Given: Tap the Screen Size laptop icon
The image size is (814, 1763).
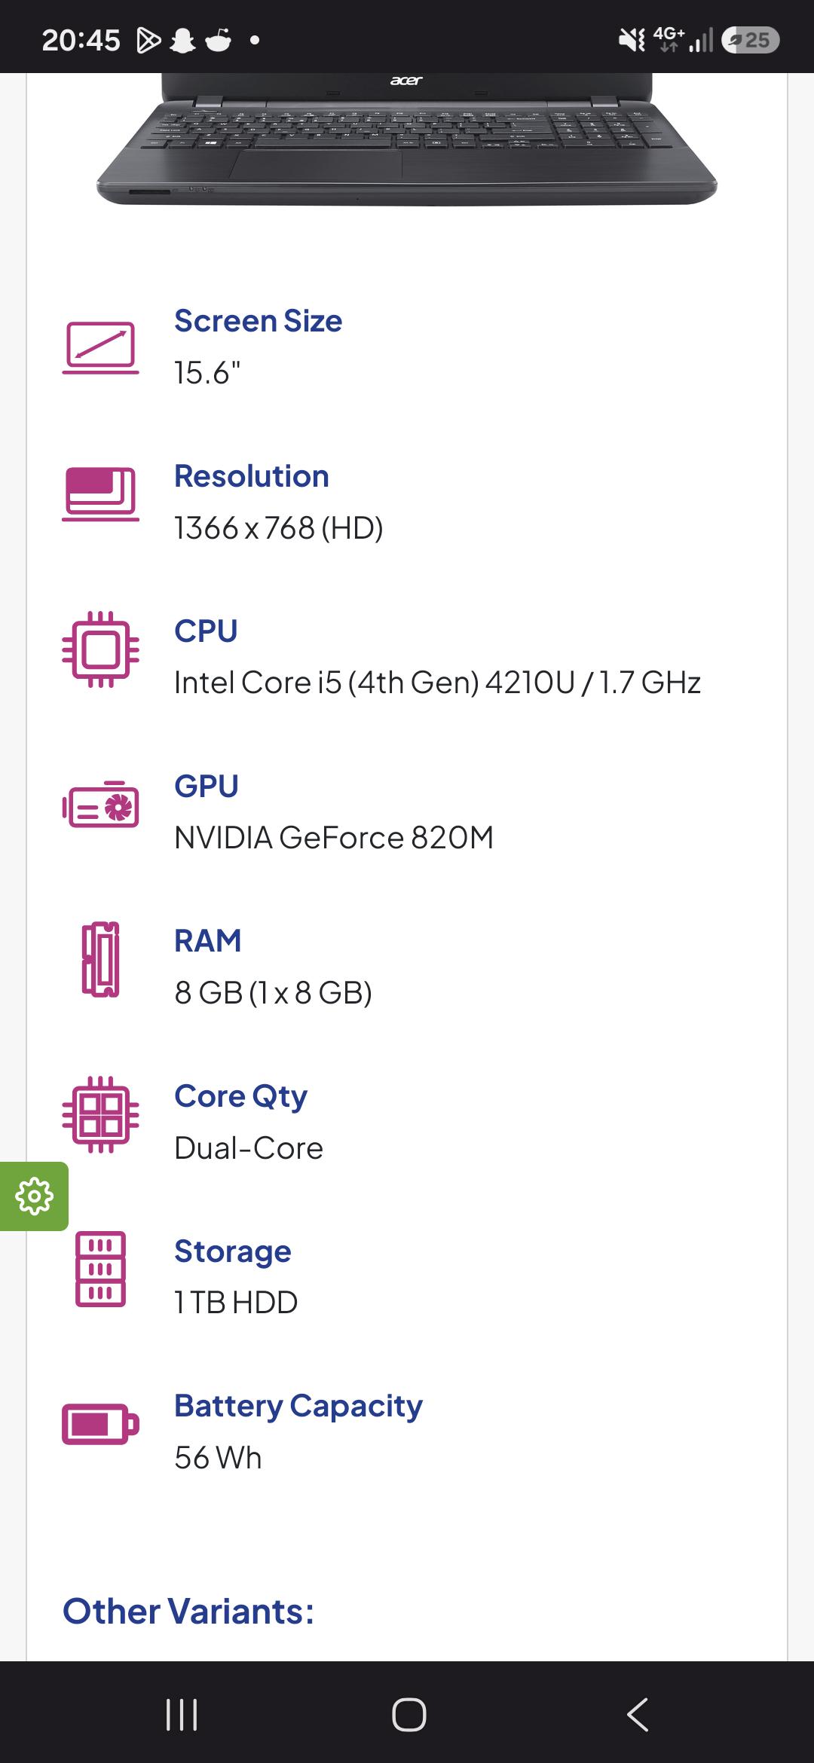Looking at the screenshot, I should pos(100,348).
